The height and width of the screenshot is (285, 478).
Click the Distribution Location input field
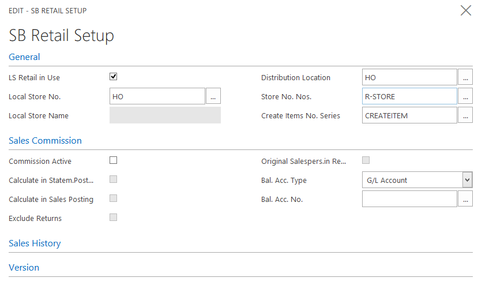409,77
